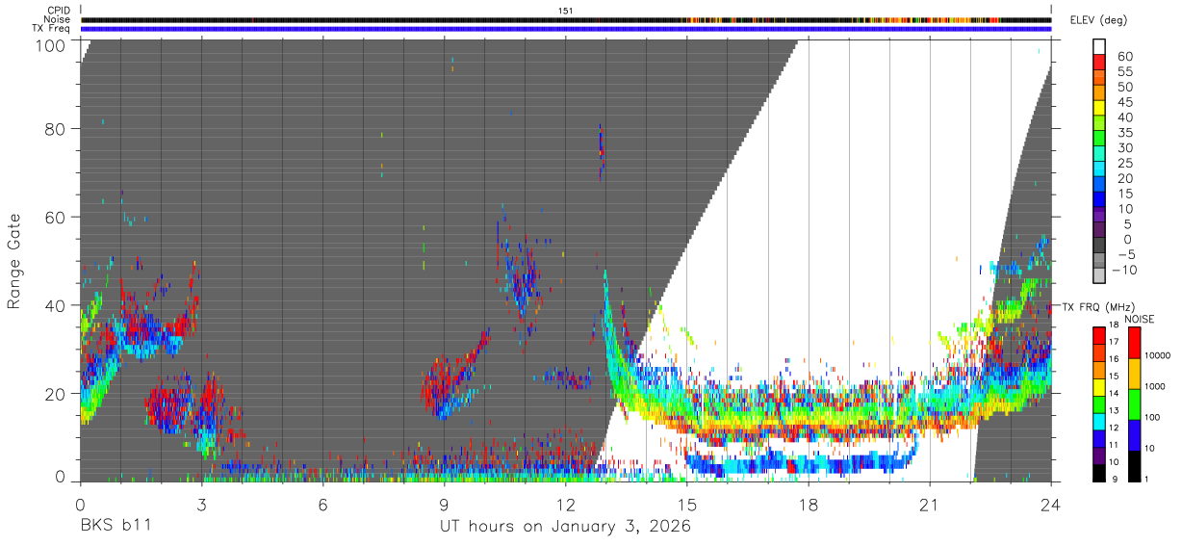This screenshot has height=546, width=1182.
Task: Click the NOISE legend value '10000'
Action: (1159, 357)
